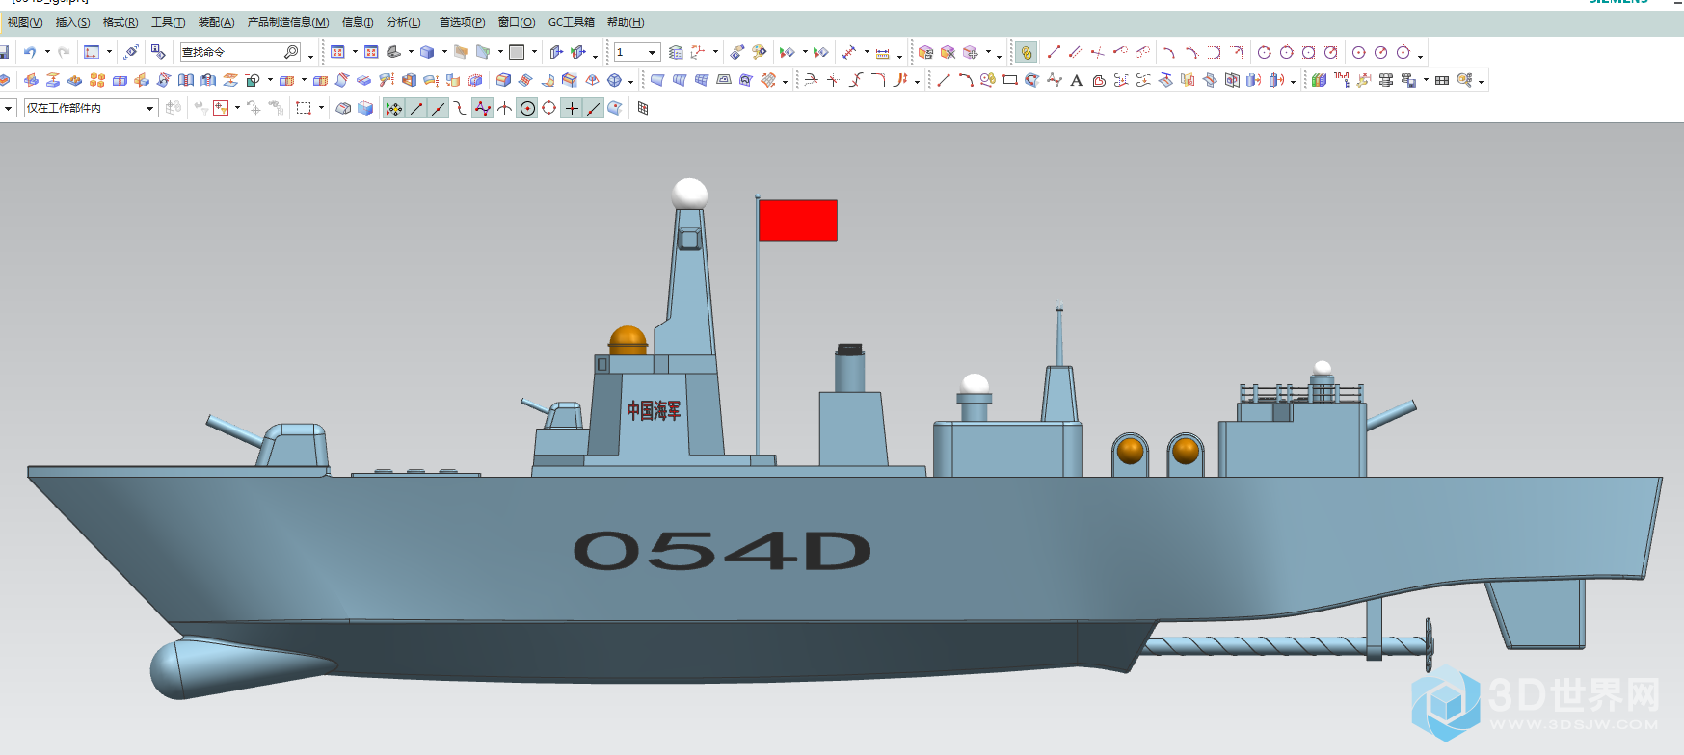Open the 插入(S) menu
Viewport: 1684px width, 755px height.
tap(73, 22)
